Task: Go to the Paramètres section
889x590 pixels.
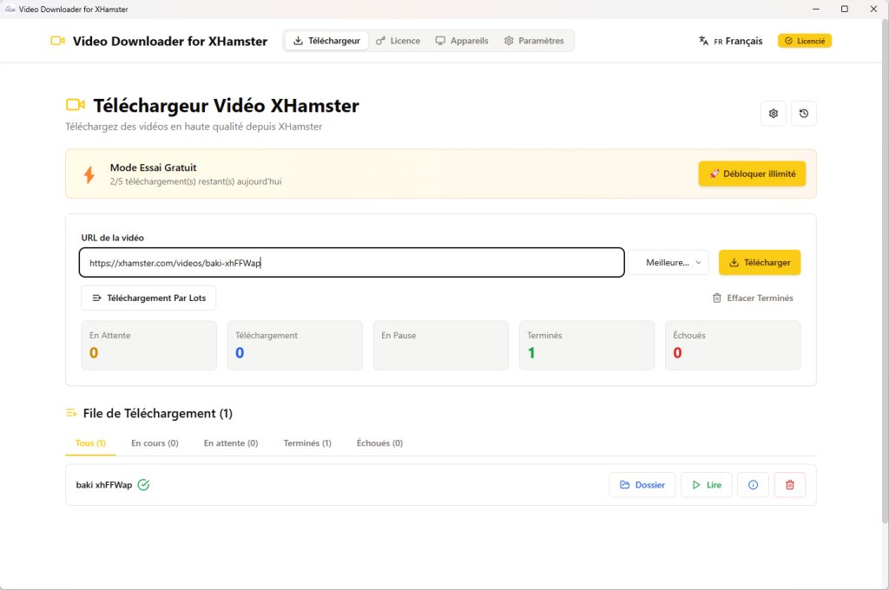Action: click(537, 40)
